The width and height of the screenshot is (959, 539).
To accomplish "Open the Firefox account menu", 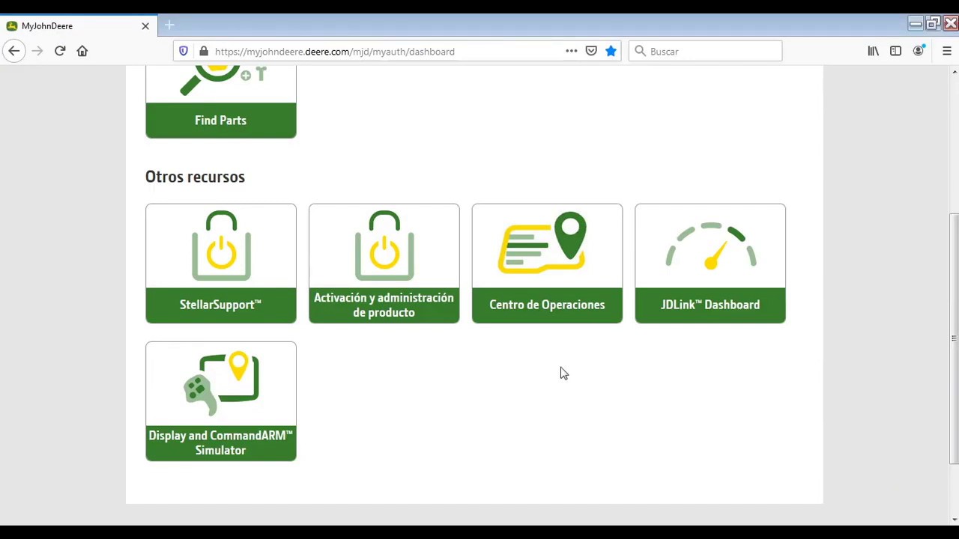I will point(919,51).
